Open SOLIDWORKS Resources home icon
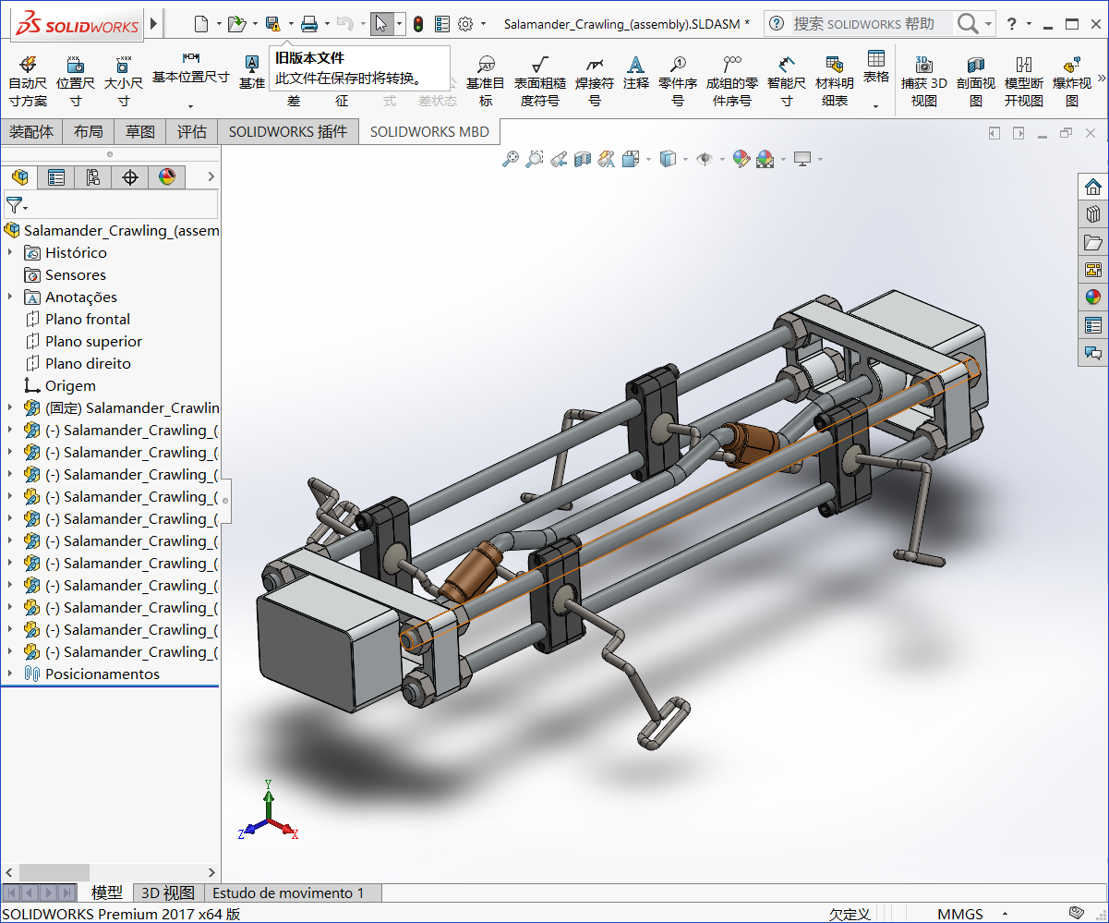 (x=1093, y=187)
